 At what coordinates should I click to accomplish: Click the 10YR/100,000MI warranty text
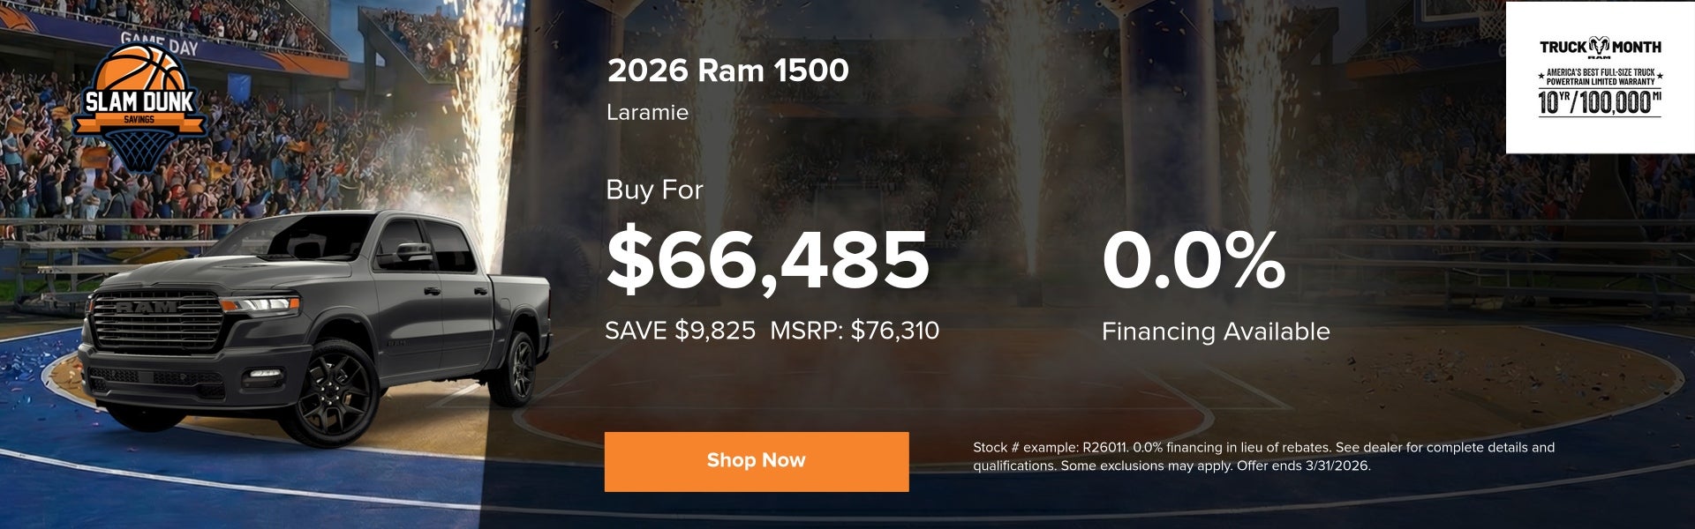[1599, 103]
